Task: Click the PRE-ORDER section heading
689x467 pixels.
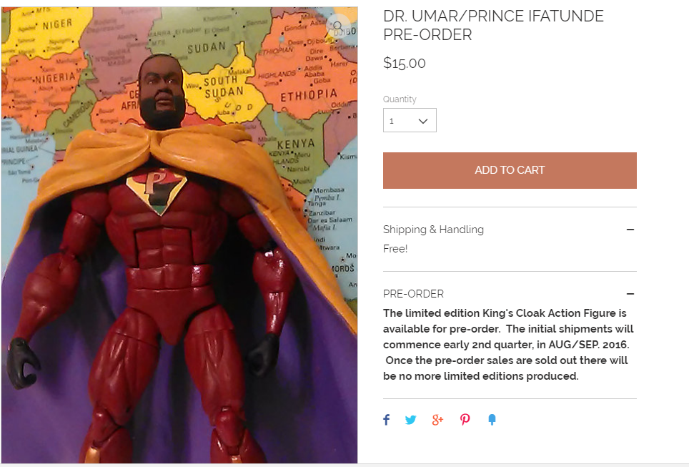Action: tap(413, 294)
